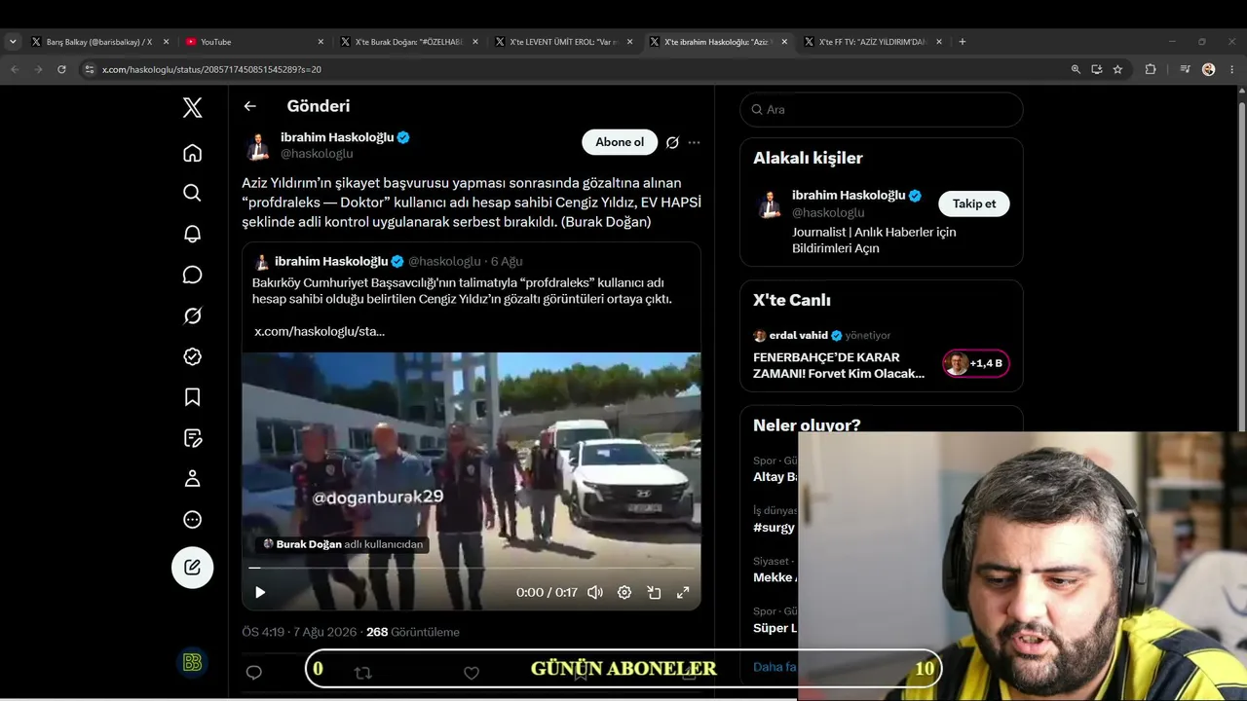Click the "Alakalı kişiler" heading
This screenshot has height=701, width=1247.
(808, 158)
